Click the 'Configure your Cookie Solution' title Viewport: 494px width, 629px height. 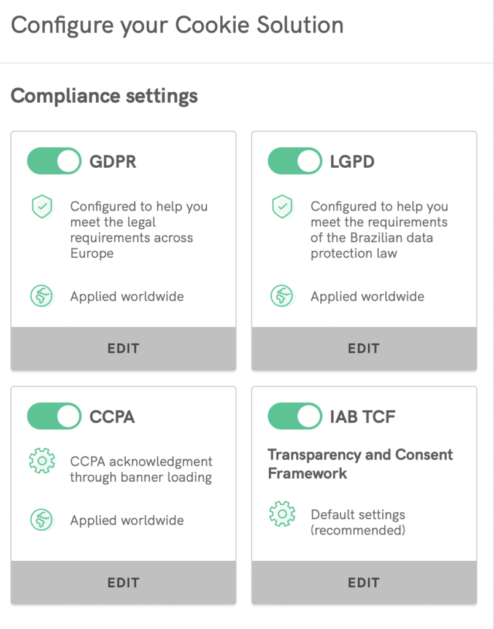[177, 26]
